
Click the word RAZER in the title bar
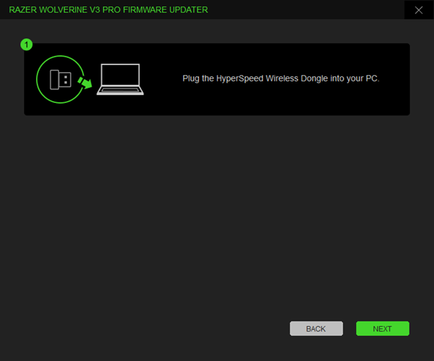coord(24,10)
